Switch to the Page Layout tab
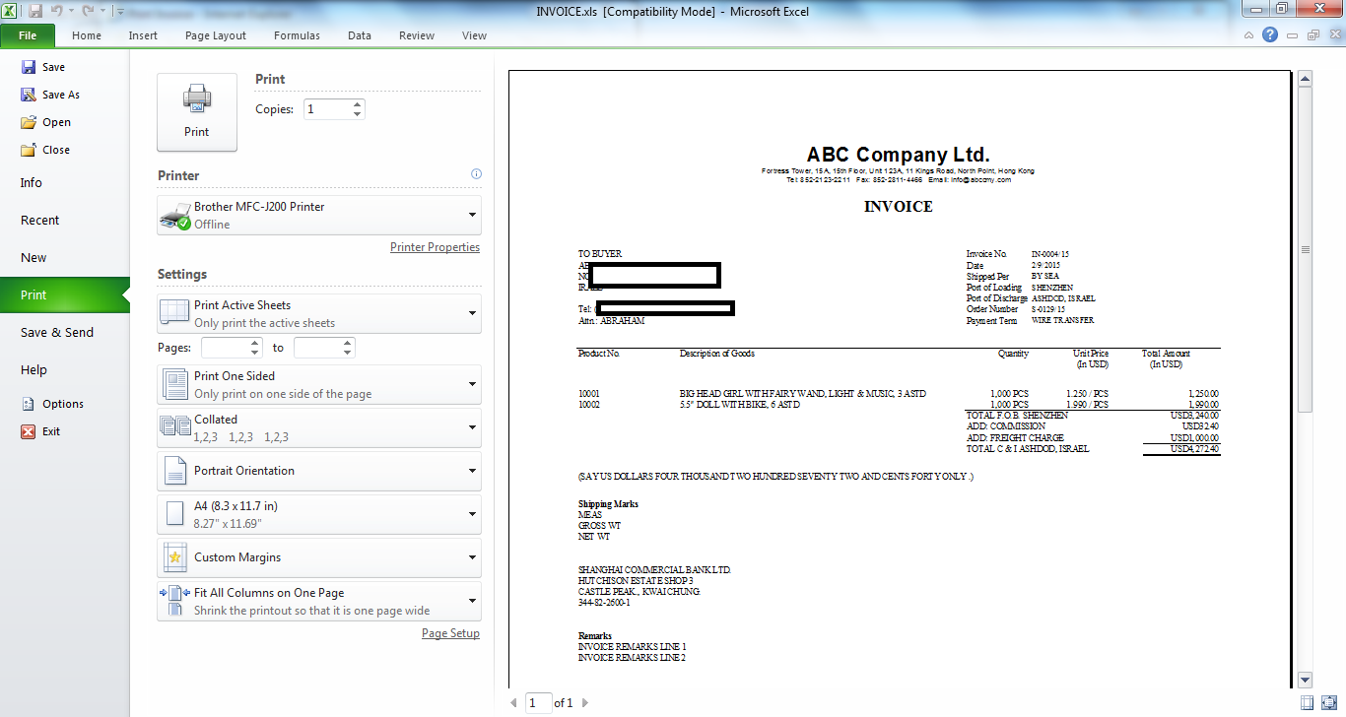The width and height of the screenshot is (1346, 717). tap(216, 35)
